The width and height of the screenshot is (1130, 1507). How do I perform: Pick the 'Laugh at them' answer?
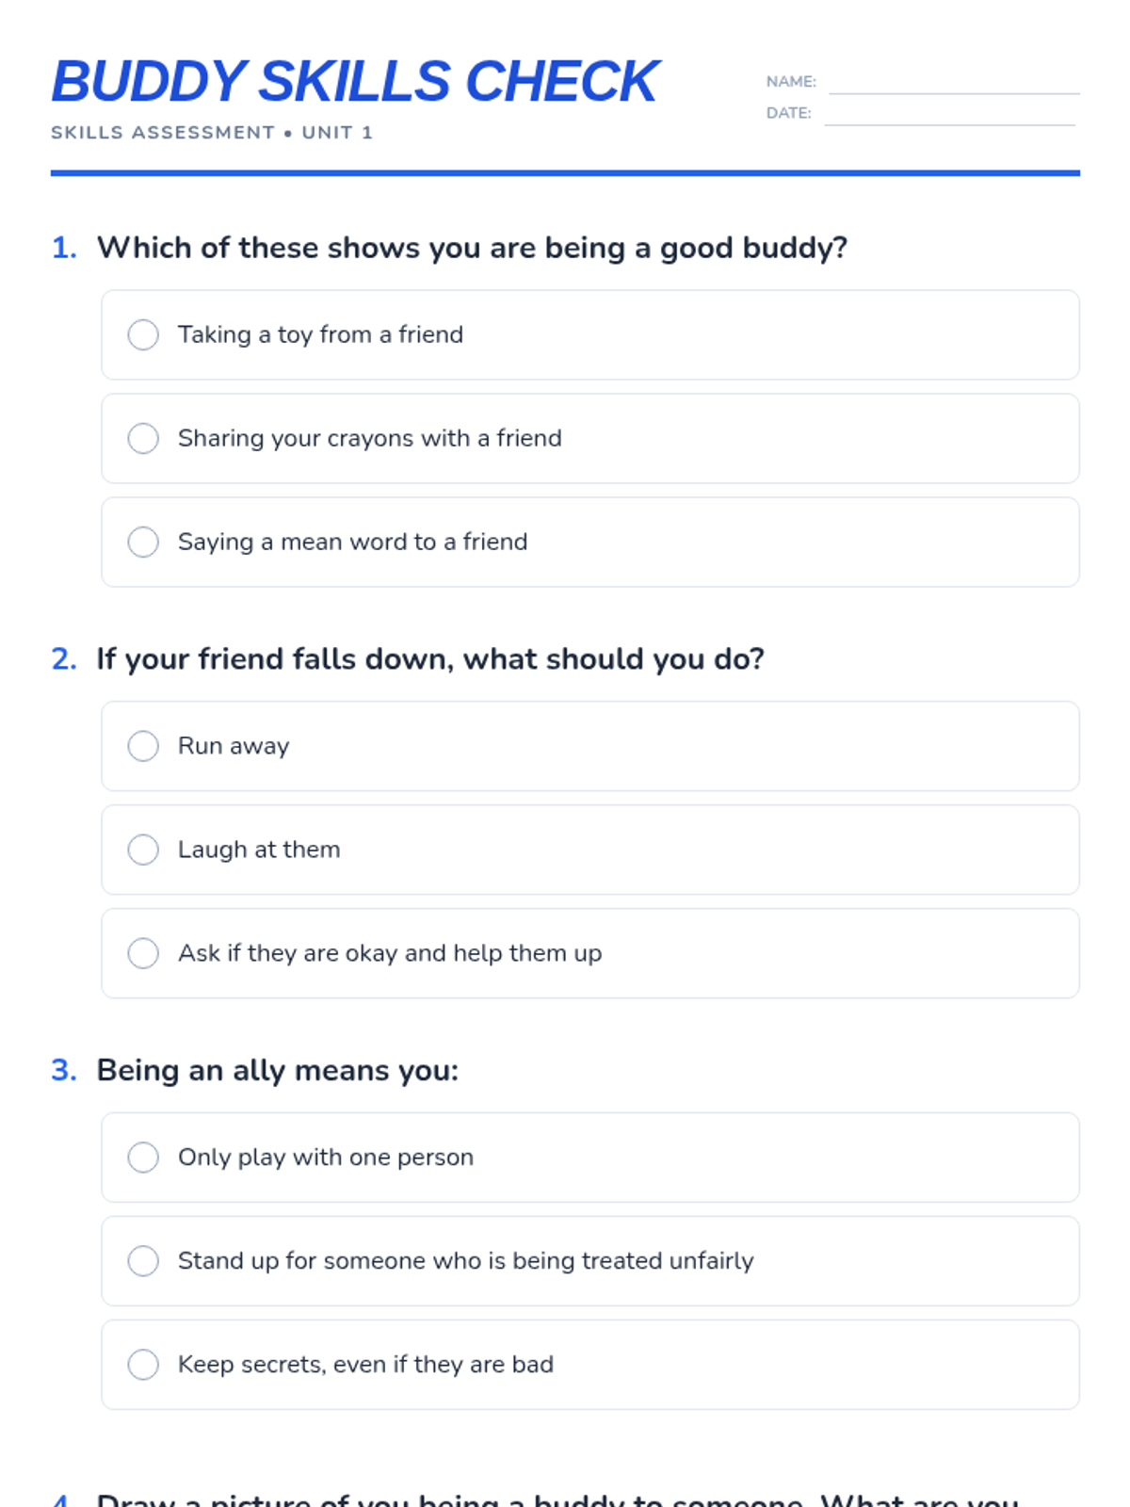[143, 850]
